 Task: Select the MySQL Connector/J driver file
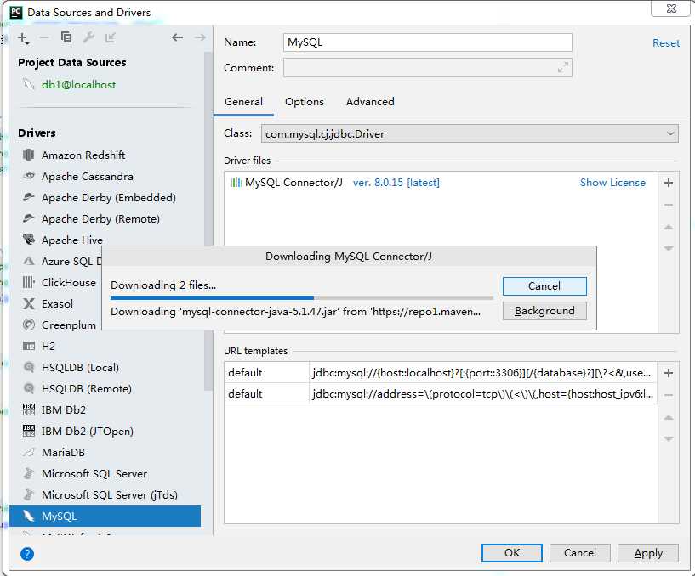click(293, 183)
